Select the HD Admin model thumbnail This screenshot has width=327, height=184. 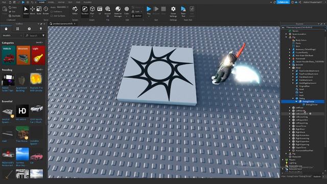22,111
